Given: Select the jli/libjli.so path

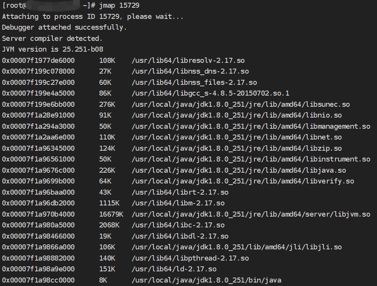Looking at the screenshot, I should tap(237, 247).
